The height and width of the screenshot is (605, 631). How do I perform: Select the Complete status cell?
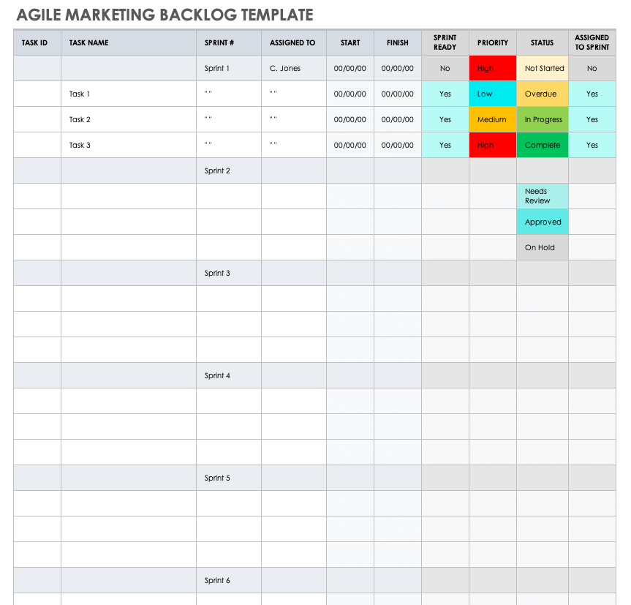point(543,145)
